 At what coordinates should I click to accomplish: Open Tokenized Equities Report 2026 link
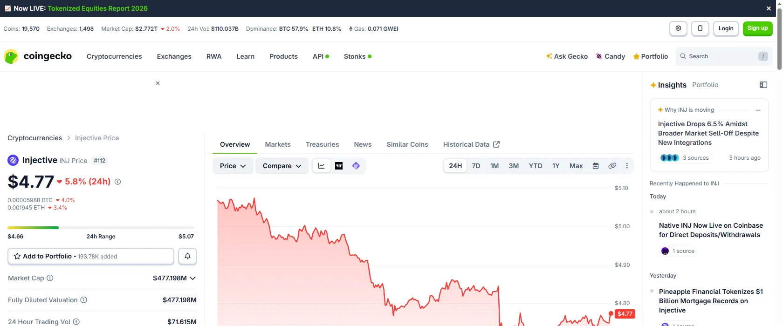(x=97, y=8)
